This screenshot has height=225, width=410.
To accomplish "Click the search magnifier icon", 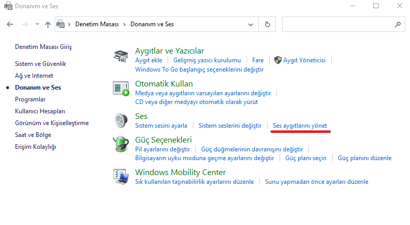I will point(398,24).
